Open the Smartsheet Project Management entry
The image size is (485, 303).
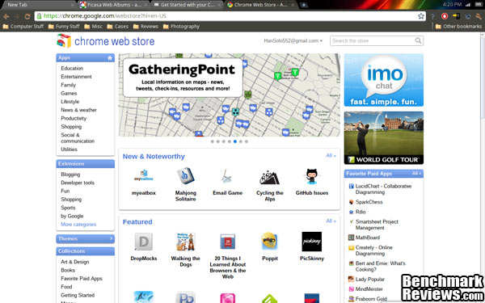click(x=377, y=225)
